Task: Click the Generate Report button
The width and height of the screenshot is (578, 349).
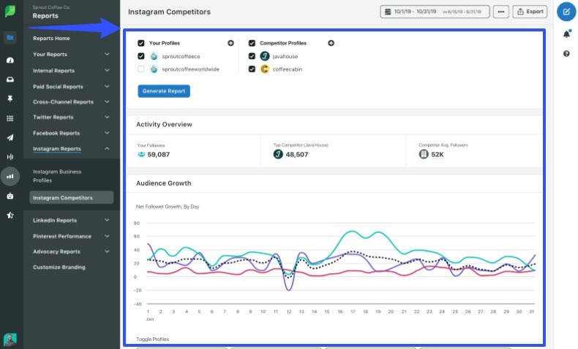Action: 164,91
